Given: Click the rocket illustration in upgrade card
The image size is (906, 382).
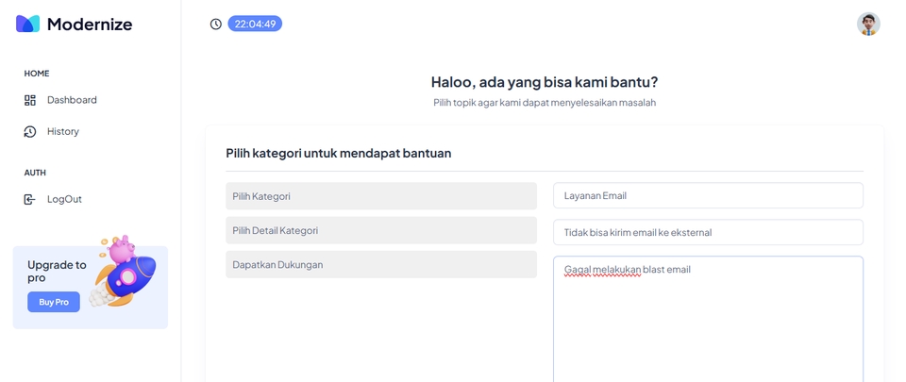Looking at the screenshot, I should 122,271.
